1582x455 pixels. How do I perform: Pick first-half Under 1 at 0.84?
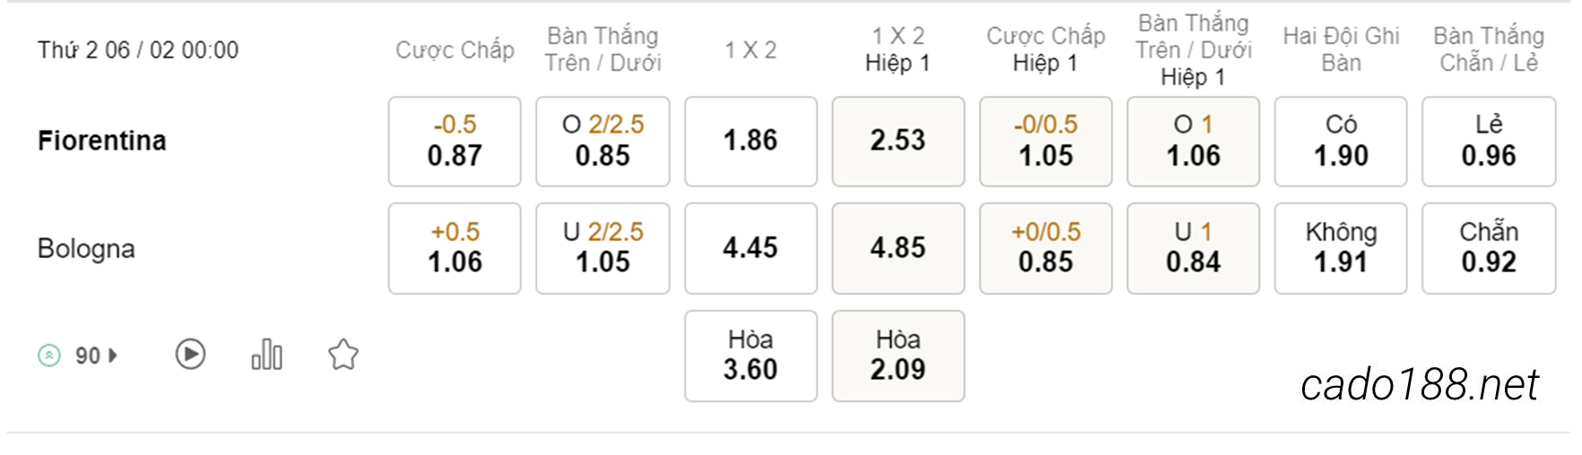tap(1194, 248)
